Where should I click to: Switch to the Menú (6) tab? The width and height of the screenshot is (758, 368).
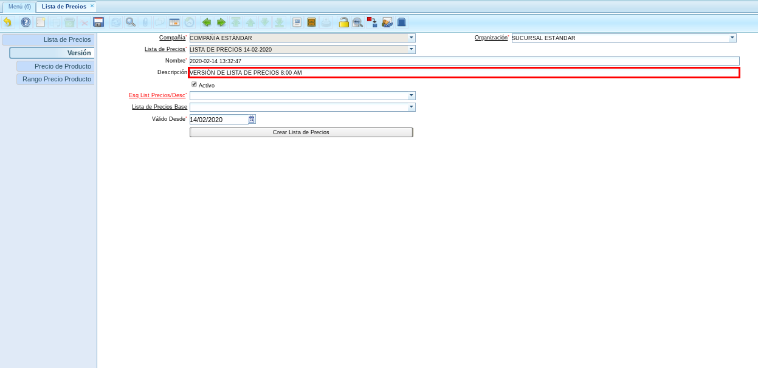pos(19,7)
